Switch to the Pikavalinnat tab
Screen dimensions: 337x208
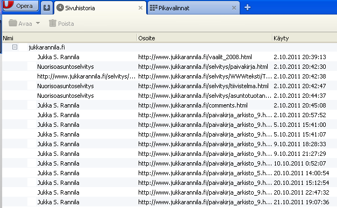tap(193, 8)
